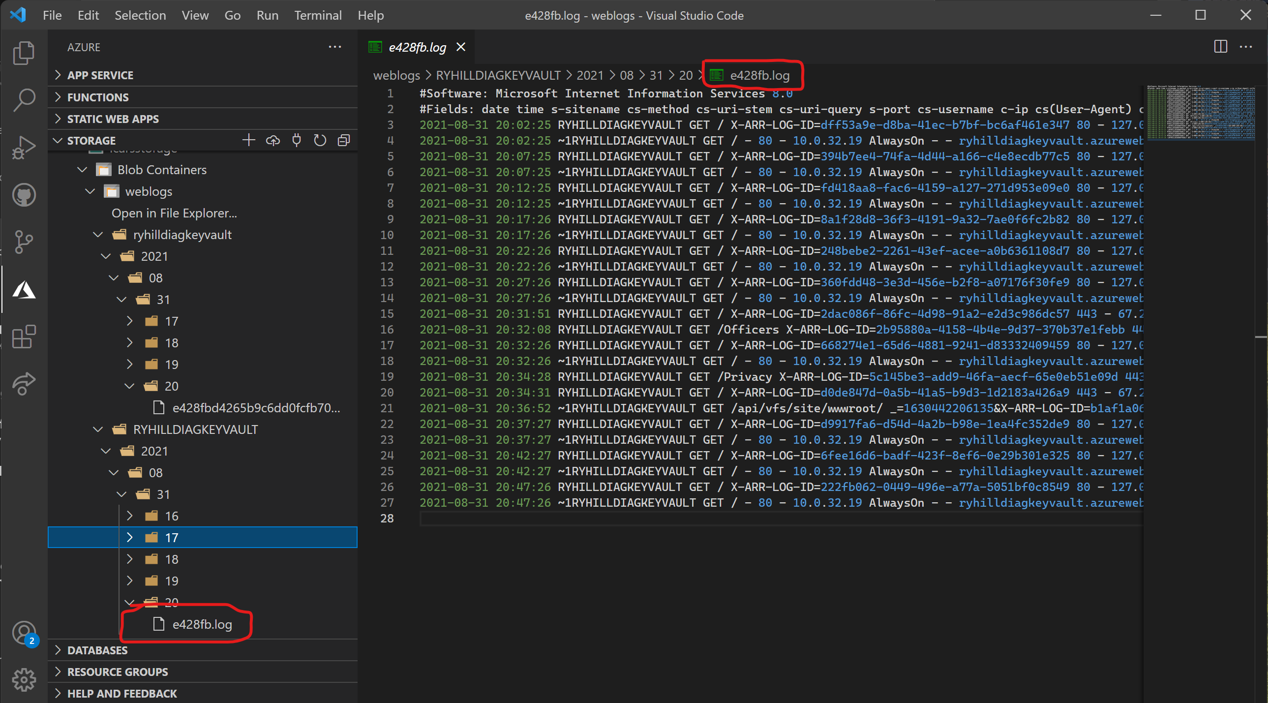Expand the FUNCTIONS section
This screenshot has width=1268, height=703.
[x=203, y=97]
